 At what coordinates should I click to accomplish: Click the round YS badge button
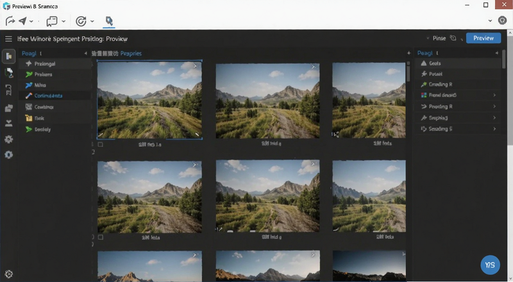(x=490, y=265)
